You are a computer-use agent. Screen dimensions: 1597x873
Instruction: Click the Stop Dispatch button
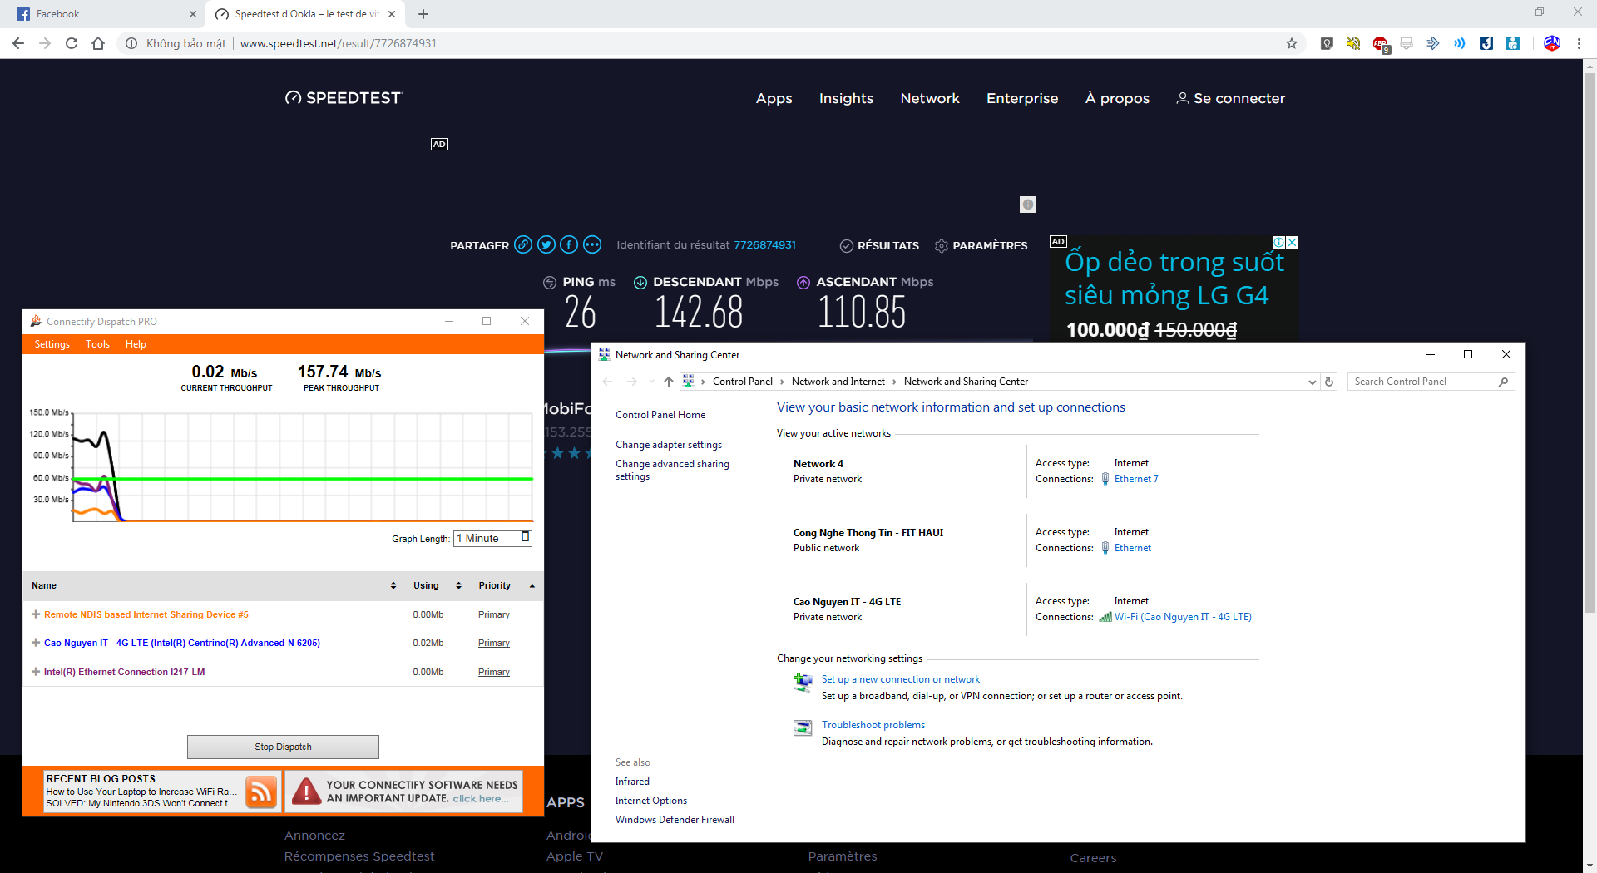(283, 747)
